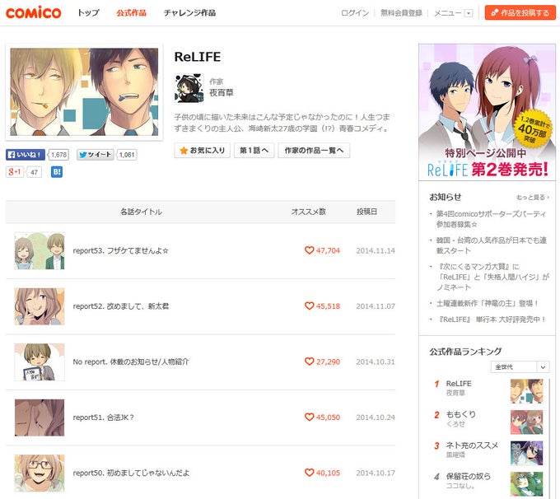The image size is (560, 499).
Task: Click the Twitter ツイート button
Action: tap(96, 155)
